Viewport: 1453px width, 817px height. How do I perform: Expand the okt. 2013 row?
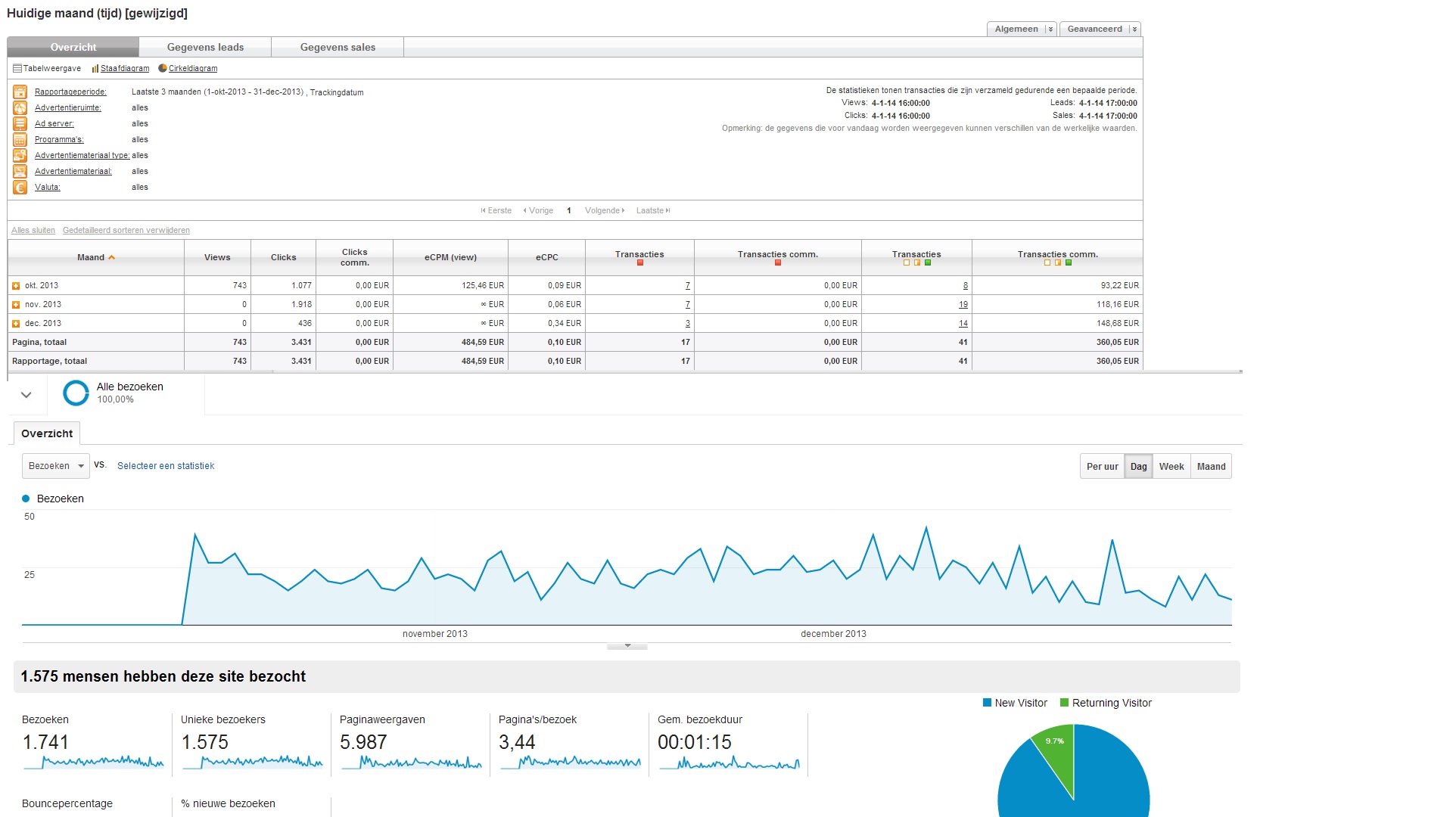(x=16, y=286)
